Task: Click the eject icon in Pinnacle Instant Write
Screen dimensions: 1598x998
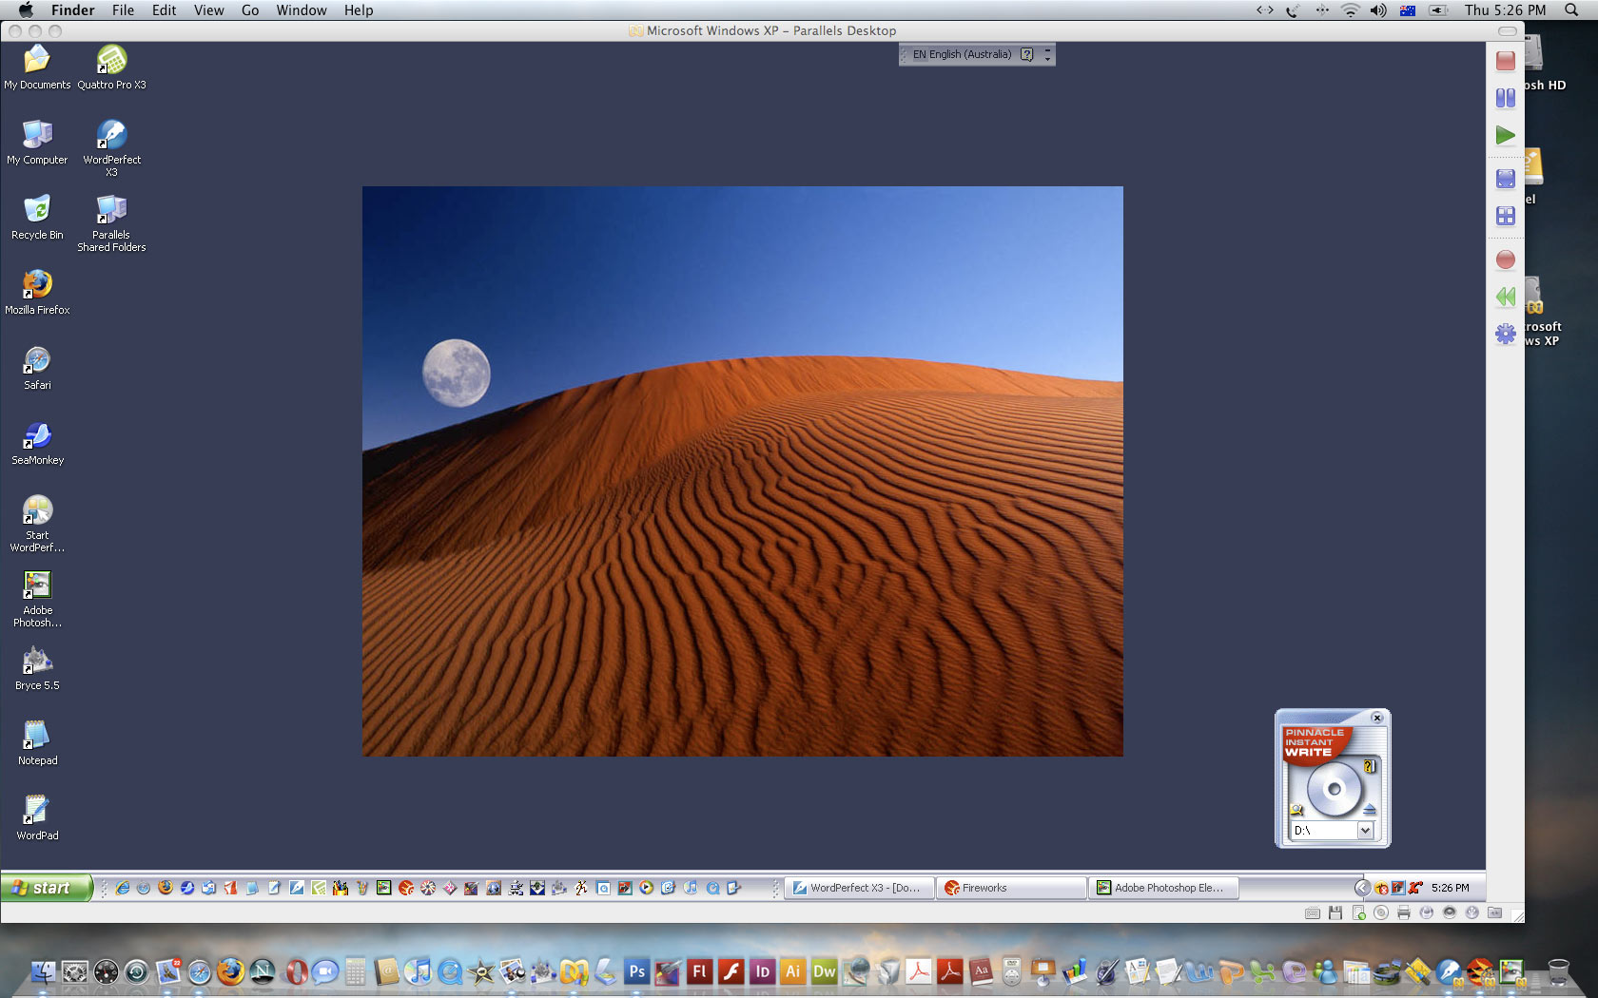Action: [x=1370, y=810]
